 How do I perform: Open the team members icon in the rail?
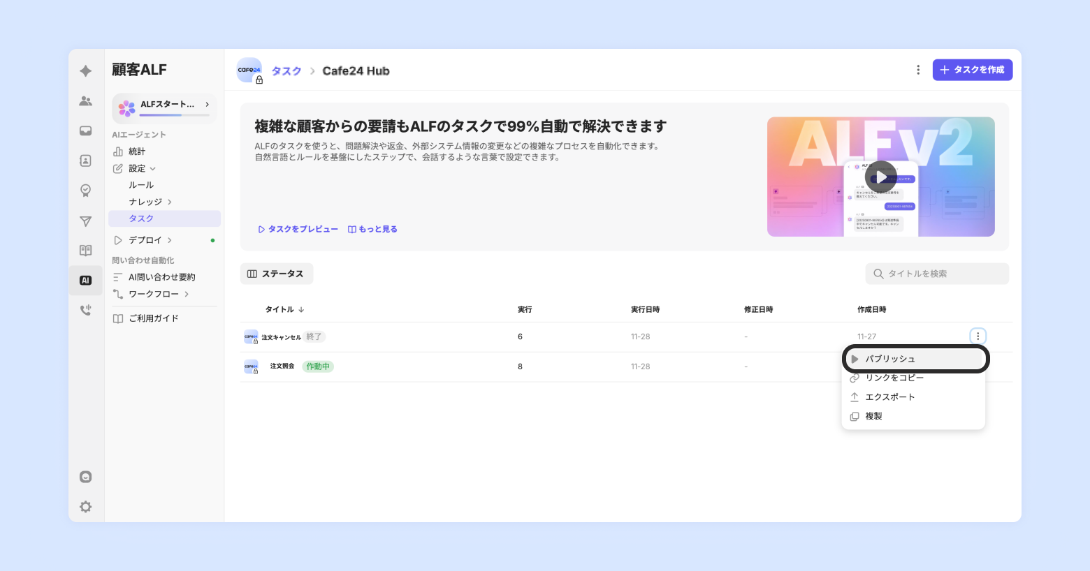click(x=85, y=101)
